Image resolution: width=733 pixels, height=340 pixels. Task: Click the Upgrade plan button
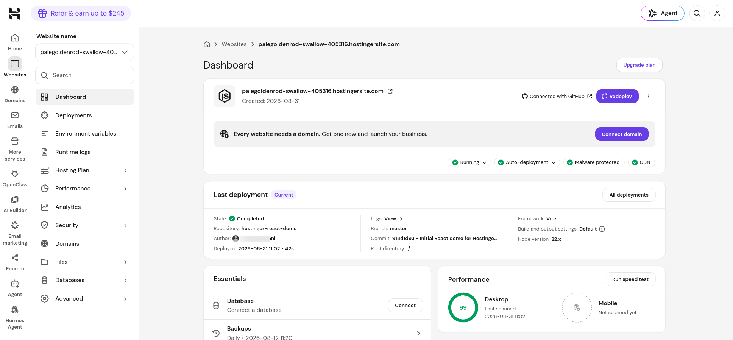point(639,65)
